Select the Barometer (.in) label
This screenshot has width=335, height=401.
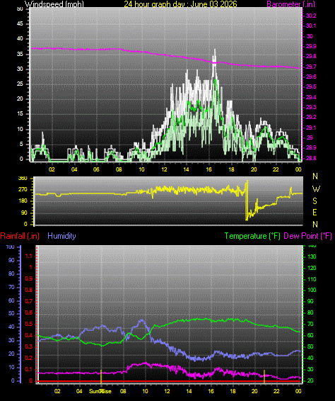tap(291, 4)
